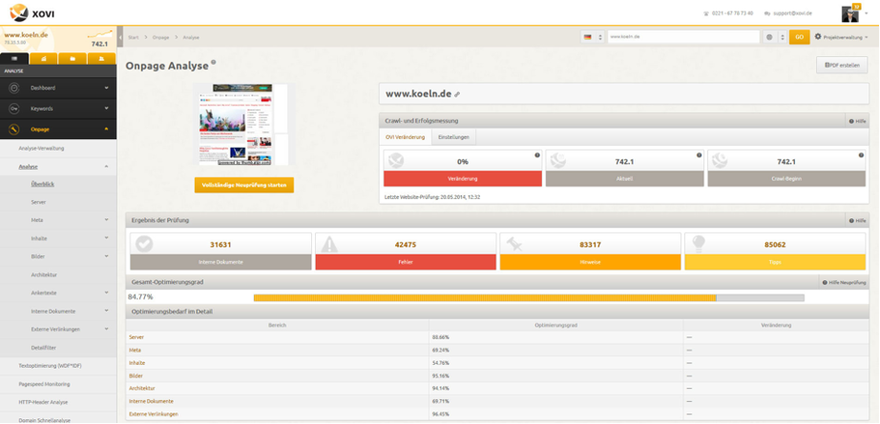
Task: Click the edit pencil beside www.koeln.de heading
Action: [457, 94]
